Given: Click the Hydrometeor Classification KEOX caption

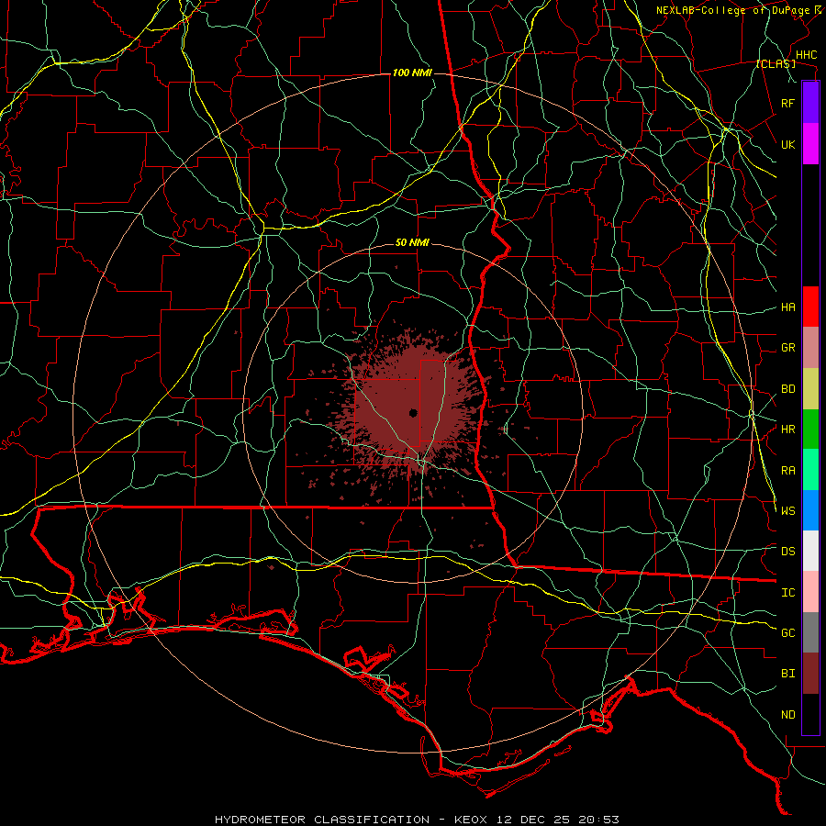Looking at the screenshot, I should coord(417,820).
